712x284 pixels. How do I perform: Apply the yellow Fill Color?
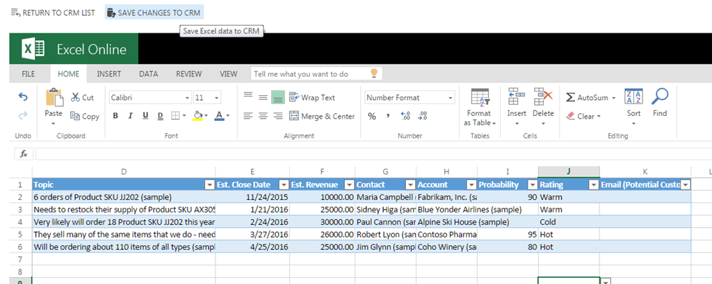197,116
